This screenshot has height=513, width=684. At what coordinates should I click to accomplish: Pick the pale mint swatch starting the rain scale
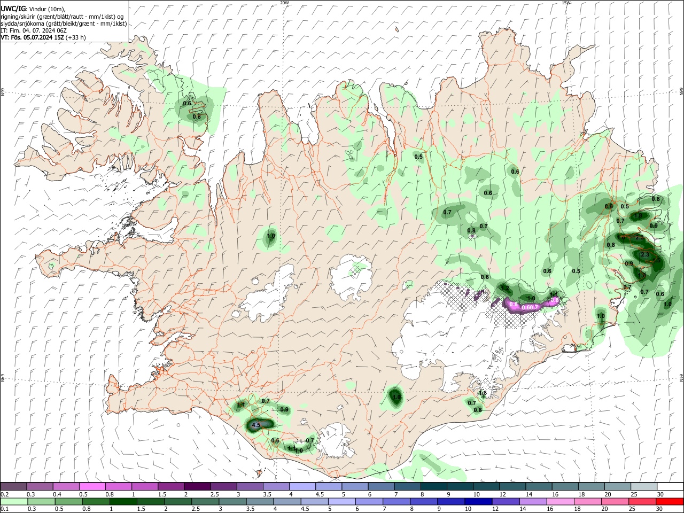point(14,501)
